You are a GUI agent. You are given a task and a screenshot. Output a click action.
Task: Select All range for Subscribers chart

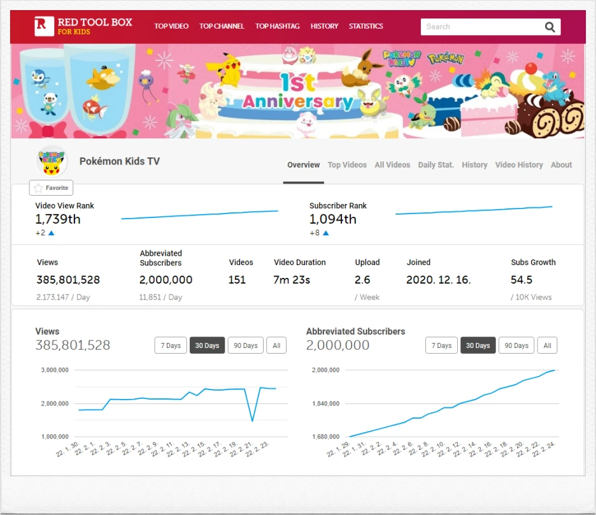(547, 345)
